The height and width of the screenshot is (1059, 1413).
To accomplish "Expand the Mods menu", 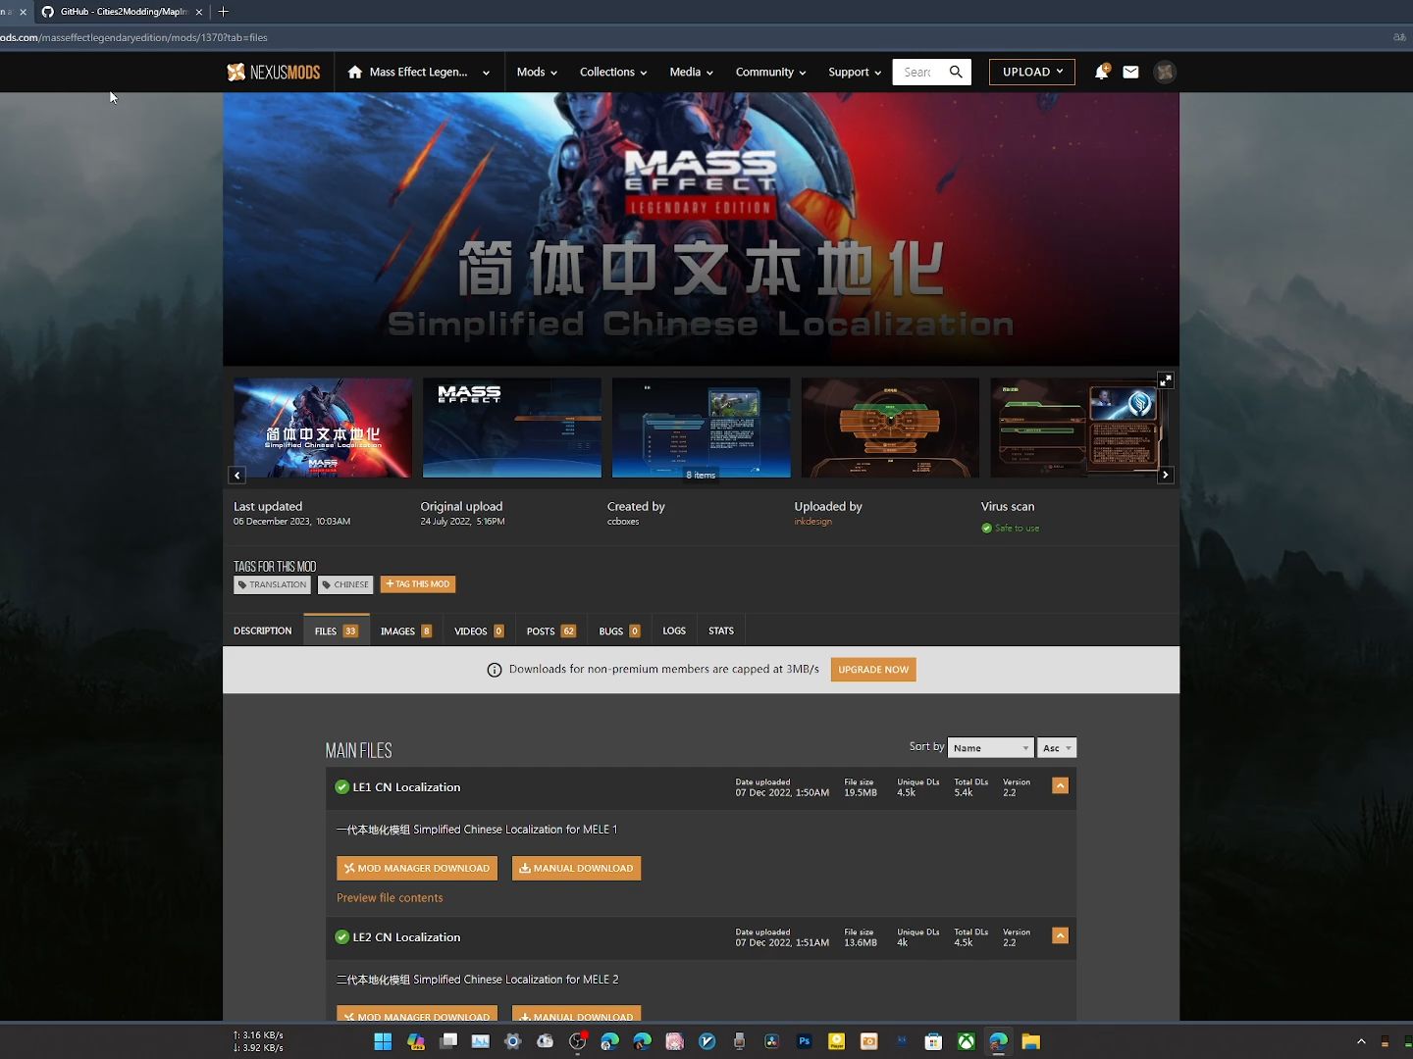I will [x=537, y=72].
